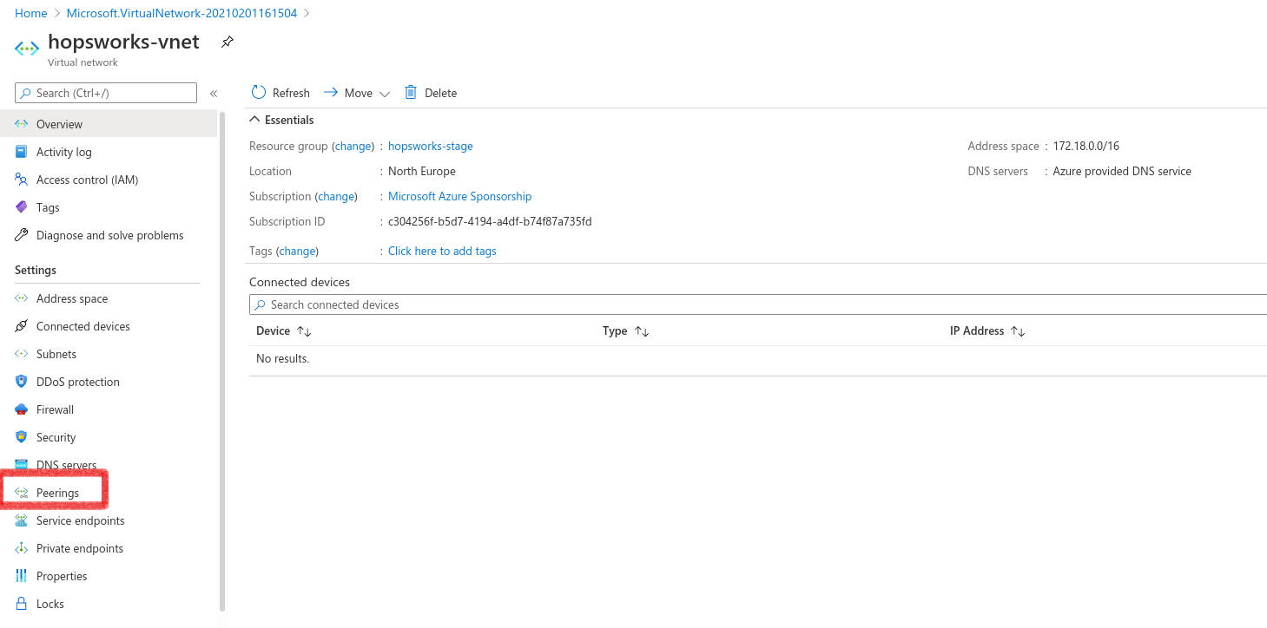Image resolution: width=1267 pixels, height=628 pixels.
Task: Click the Properties bars icon
Action: (x=22, y=576)
